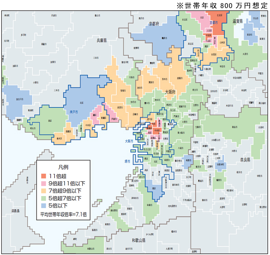Click the green 5倍超7倍以下 legend swatch
The height and width of the screenshot is (255, 270).
coord(43,198)
